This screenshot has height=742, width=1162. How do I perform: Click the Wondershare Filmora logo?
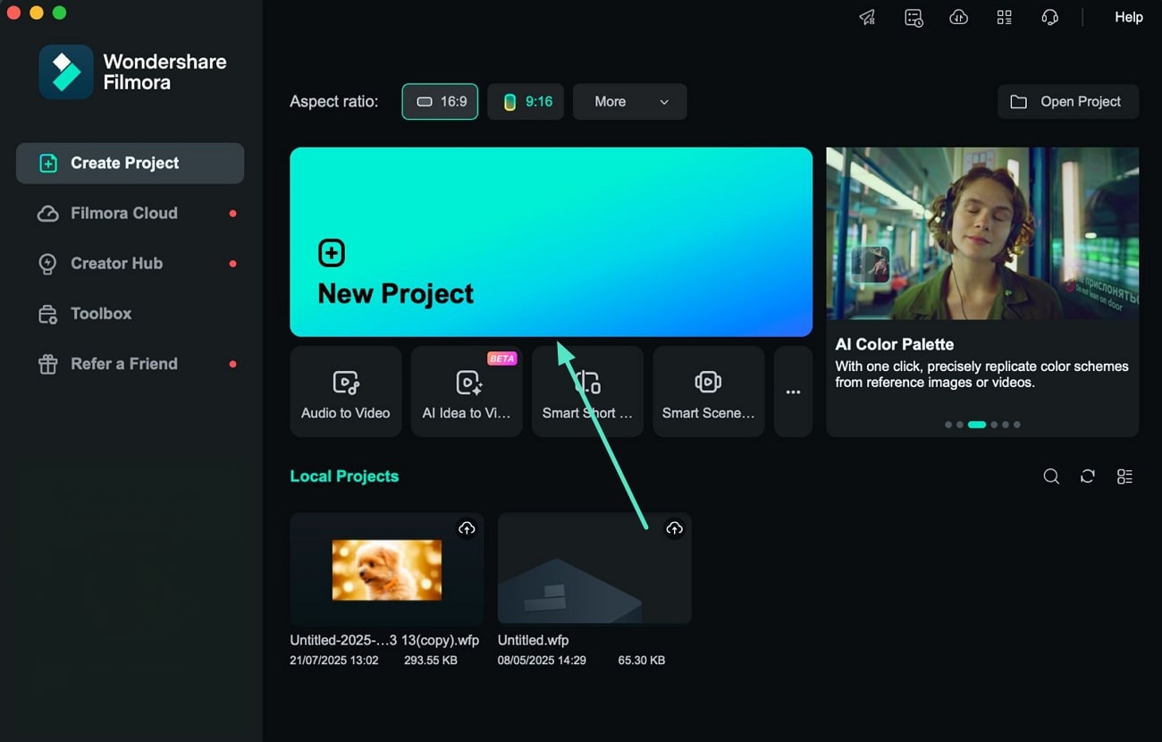(132, 72)
